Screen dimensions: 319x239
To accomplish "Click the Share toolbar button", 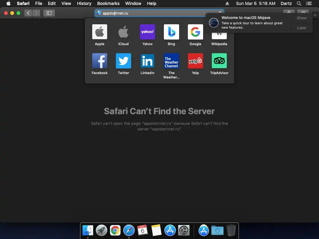I will [x=289, y=12].
